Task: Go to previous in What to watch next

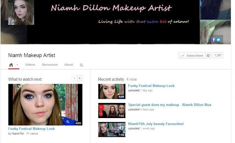Action: (x=75, y=78)
